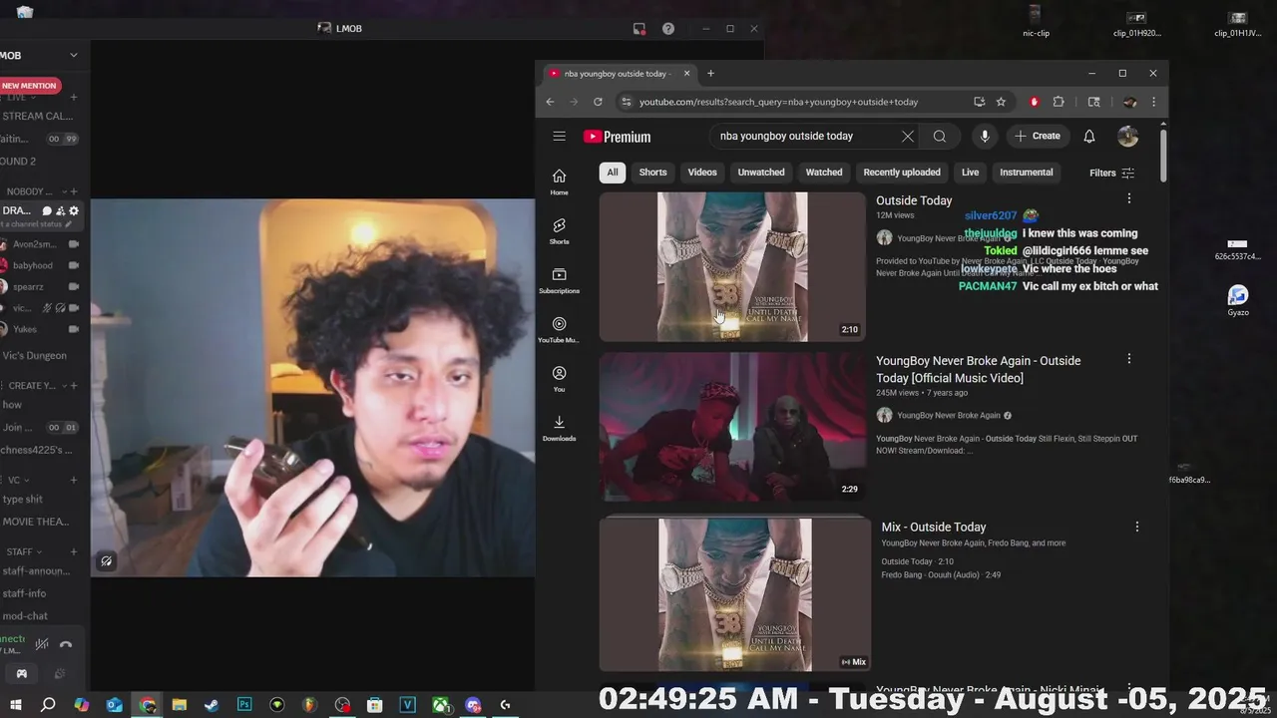Screen dimensions: 1277x718
Task: Jump to NEW MENTION in Discord
Action: (x=30, y=86)
